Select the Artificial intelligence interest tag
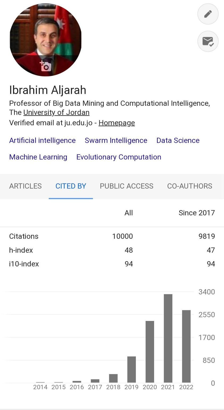The width and height of the screenshot is (224, 410). (x=42, y=140)
